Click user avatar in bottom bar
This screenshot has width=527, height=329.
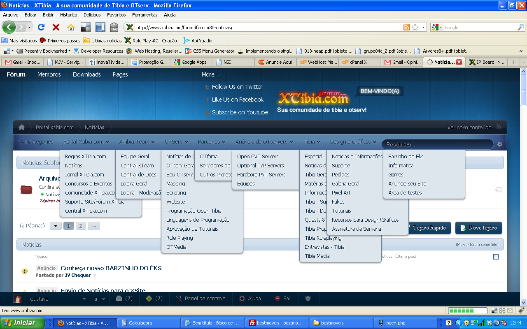pyautogui.click(x=18, y=299)
